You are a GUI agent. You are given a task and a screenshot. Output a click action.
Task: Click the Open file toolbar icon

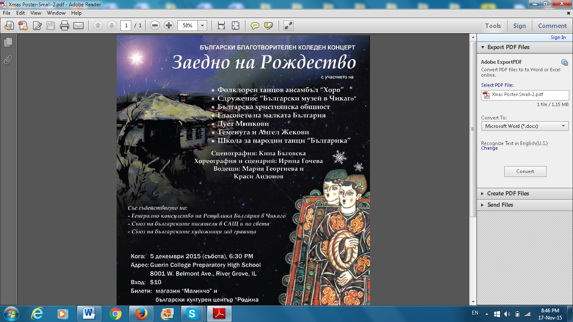pyautogui.click(x=9, y=26)
